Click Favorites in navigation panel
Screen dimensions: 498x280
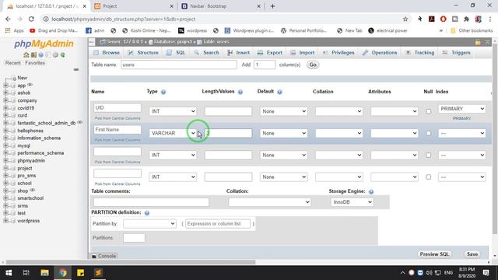coord(35,63)
